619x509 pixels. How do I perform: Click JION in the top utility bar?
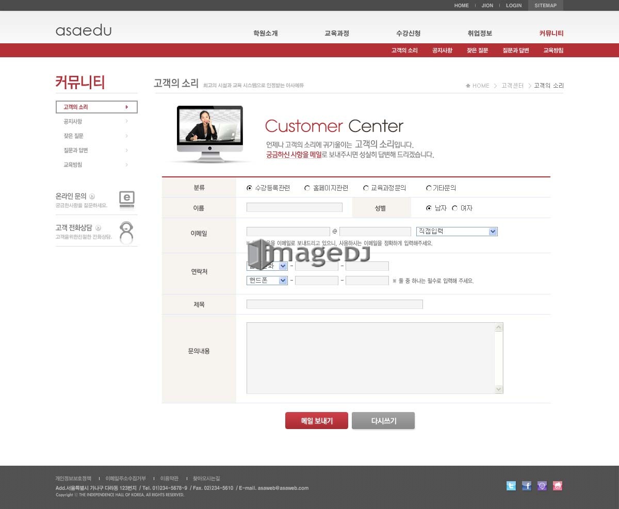coord(487,6)
